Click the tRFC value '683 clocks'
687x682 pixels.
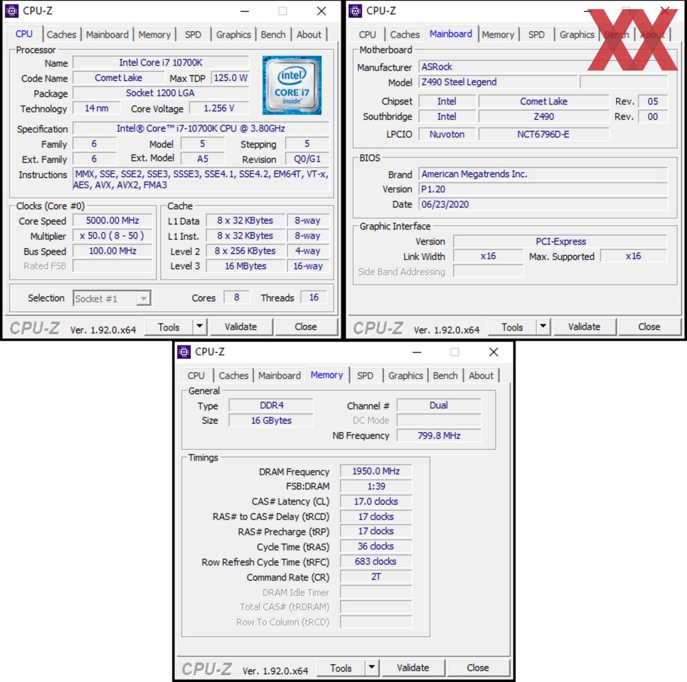(x=376, y=561)
